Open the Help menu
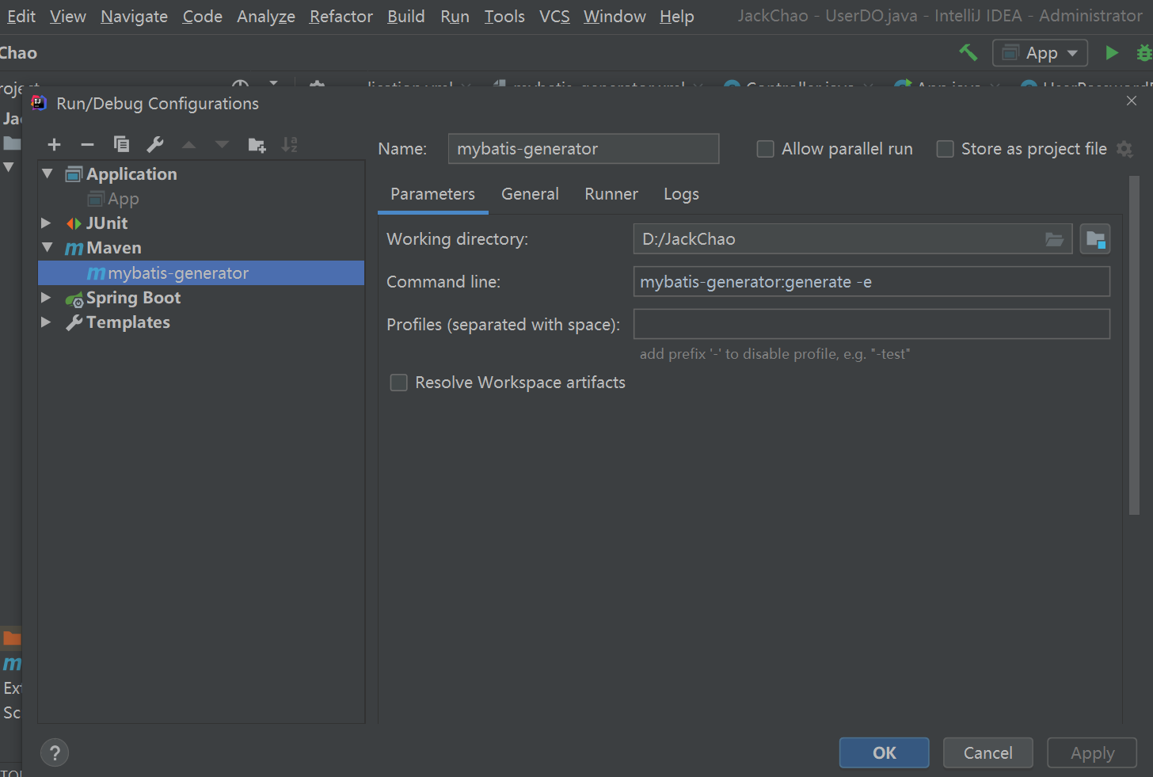 [x=676, y=16]
